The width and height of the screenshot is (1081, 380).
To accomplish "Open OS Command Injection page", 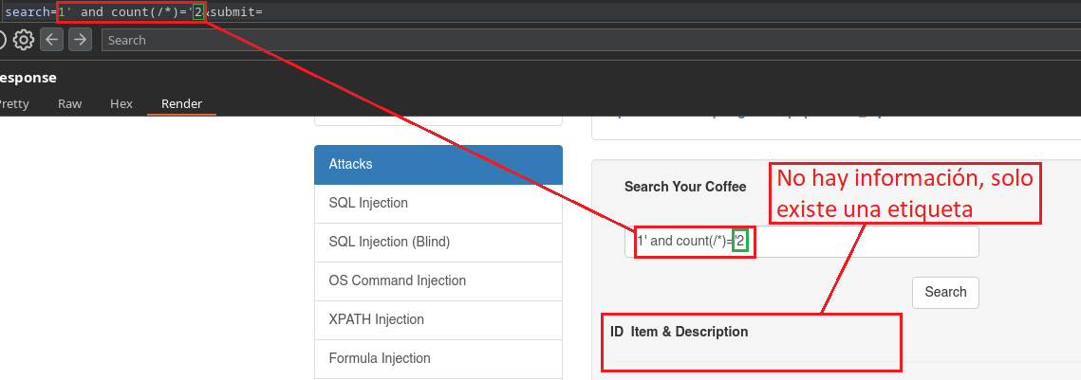I will point(438,280).
